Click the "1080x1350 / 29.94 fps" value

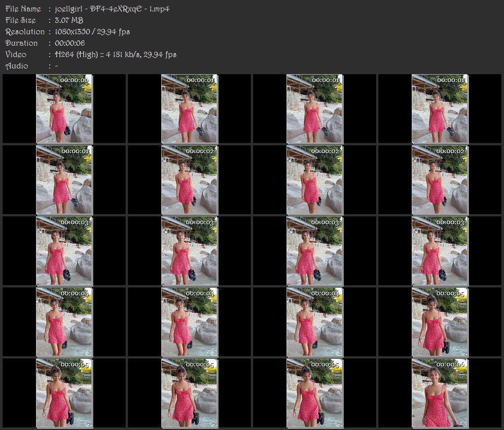92,32
